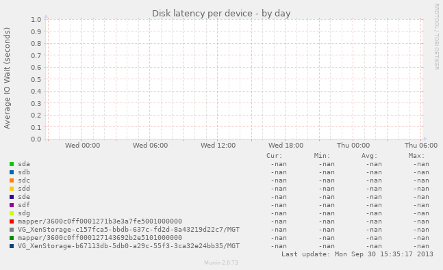443x270 pixels.
Task: Click the Cur: column header
Action: pos(275,156)
